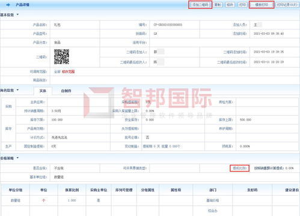300x216 pixels.
Task: Select the 损耗率 value 0.000%
Action: [x=245, y=146]
